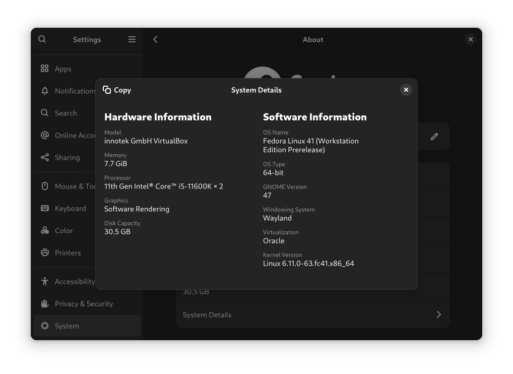513x374 pixels.
Task: Click the Copy icon in System Details
Action: click(x=107, y=90)
